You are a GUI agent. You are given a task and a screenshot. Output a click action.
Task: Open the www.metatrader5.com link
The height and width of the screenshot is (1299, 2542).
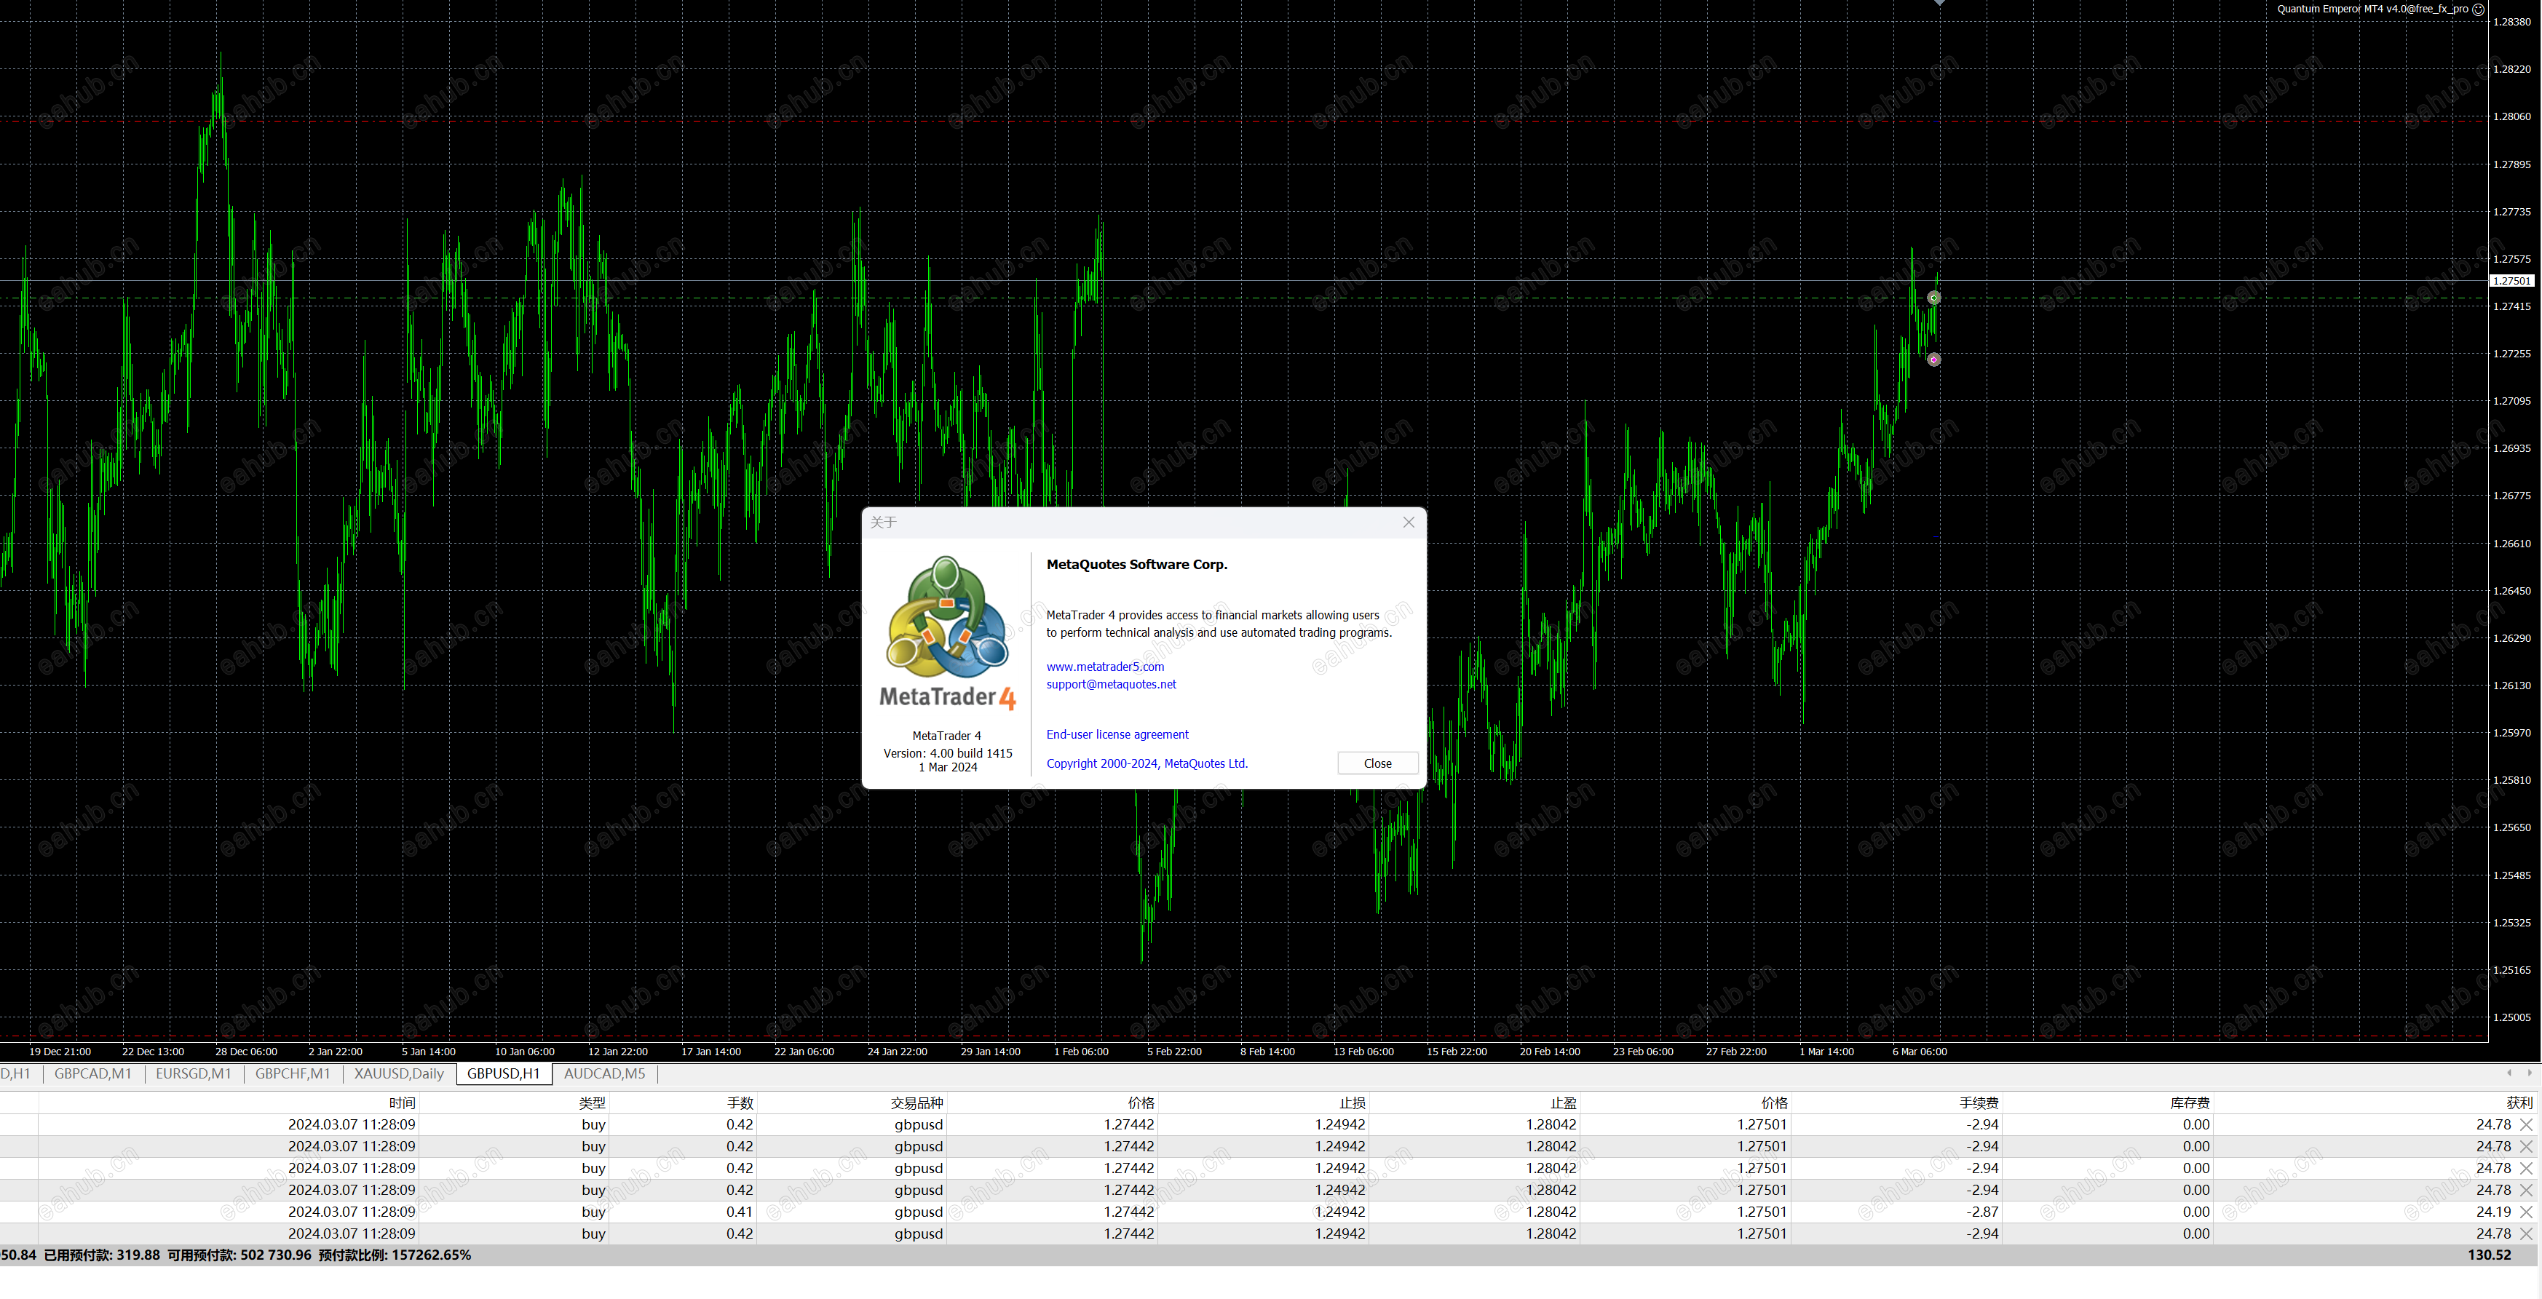point(1104,667)
